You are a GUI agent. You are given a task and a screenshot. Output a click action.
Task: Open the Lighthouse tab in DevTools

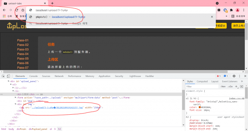135,76
